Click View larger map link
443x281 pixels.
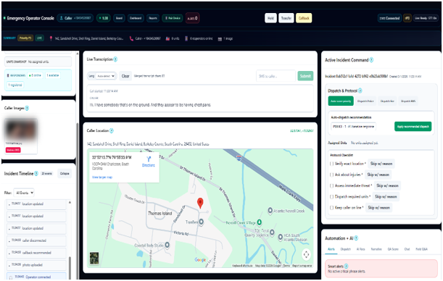pyautogui.click(x=102, y=177)
